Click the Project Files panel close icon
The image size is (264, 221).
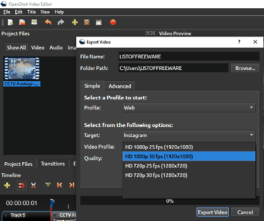153,33
